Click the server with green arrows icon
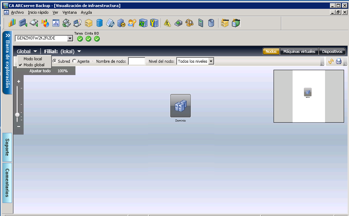Image resolution: width=349 pixels, height=216 pixels. [143, 23]
